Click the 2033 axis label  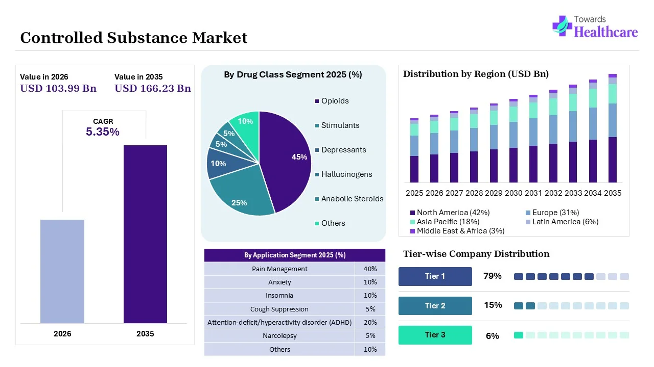pos(573,193)
